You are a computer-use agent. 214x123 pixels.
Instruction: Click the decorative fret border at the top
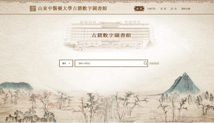coord(107,1)
